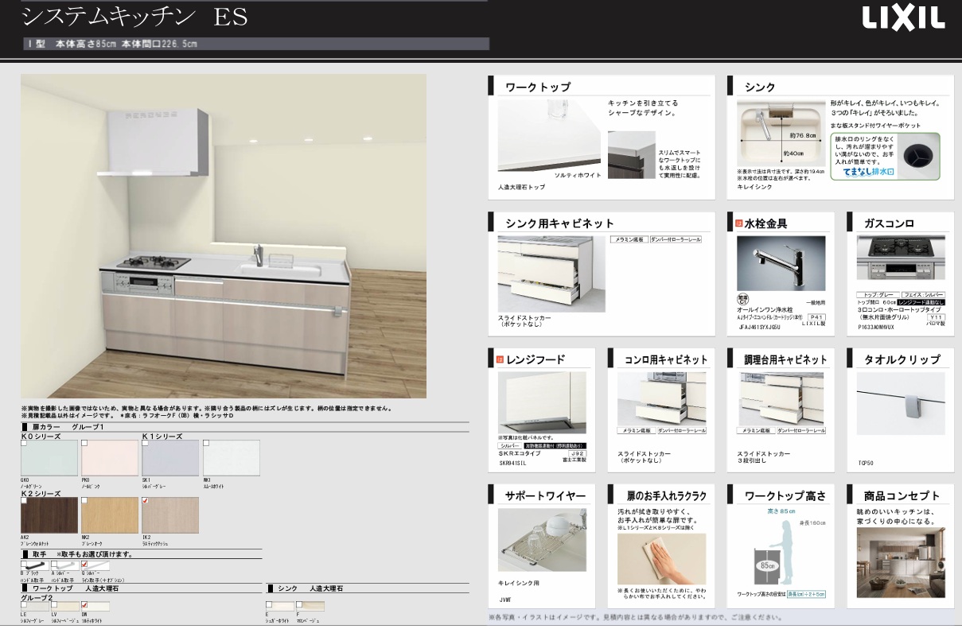Select the LV worktop color swatch
The image size is (962, 629).
pos(65,605)
